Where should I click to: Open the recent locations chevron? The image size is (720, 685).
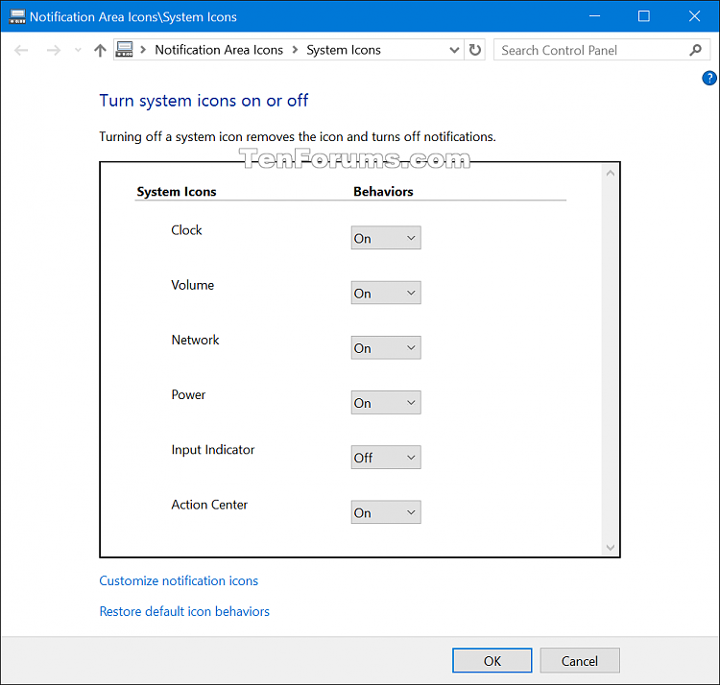(78, 50)
